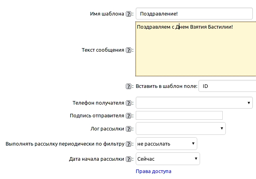Open the Лог рассылки dropdown list

tap(181, 128)
